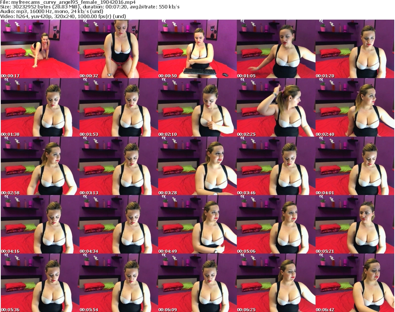Pick the thumbnail at 00:02:58
This screenshot has width=395, height=312.
40,166
